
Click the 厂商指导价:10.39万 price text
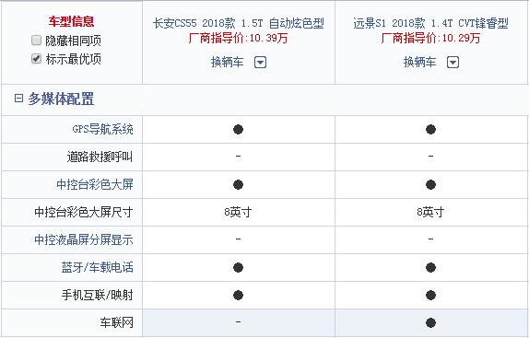[238, 38]
